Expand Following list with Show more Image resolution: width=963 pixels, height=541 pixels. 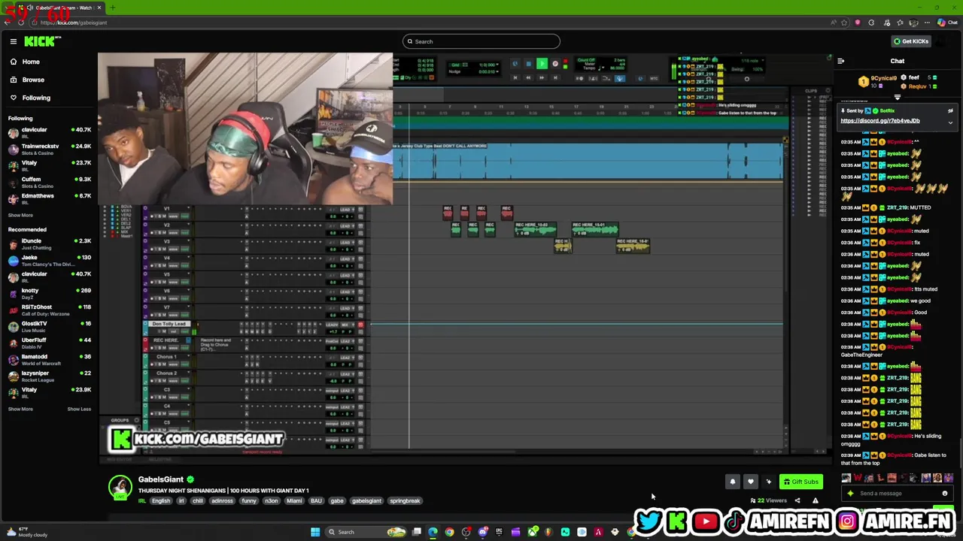pyautogui.click(x=20, y=216)
